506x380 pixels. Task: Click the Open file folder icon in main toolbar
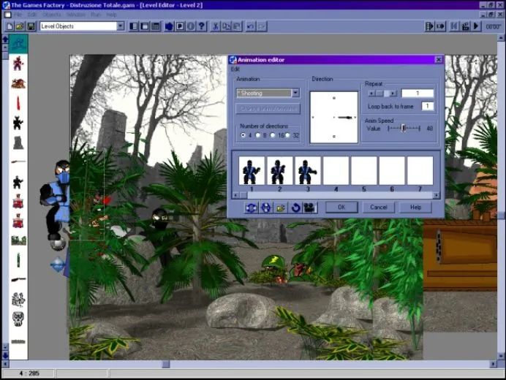point(20,26)
